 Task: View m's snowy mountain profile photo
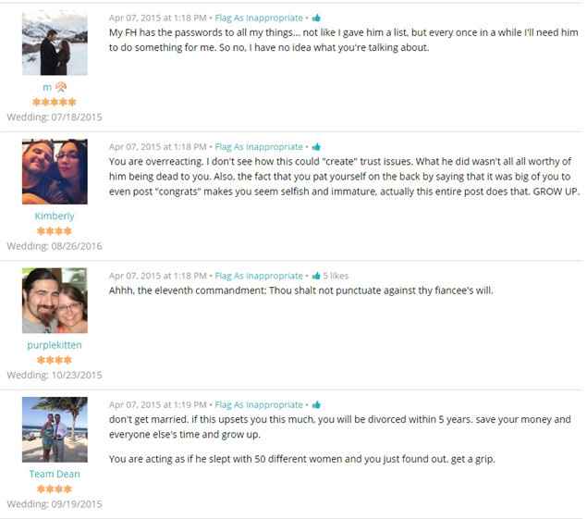pyautogui.click(x=55, y=43)
